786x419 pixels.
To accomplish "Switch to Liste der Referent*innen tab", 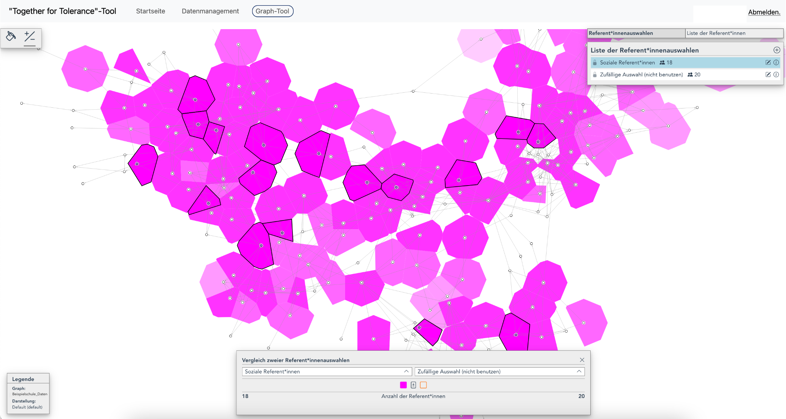I will point(733,33).
